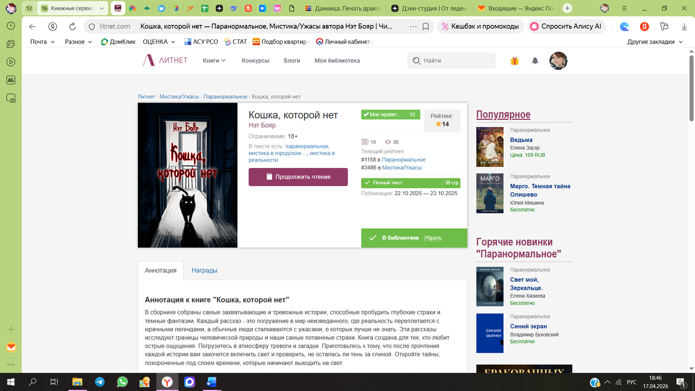
Task: Open browser history clock icon in sidebar
Action: (x=10, y=26)
